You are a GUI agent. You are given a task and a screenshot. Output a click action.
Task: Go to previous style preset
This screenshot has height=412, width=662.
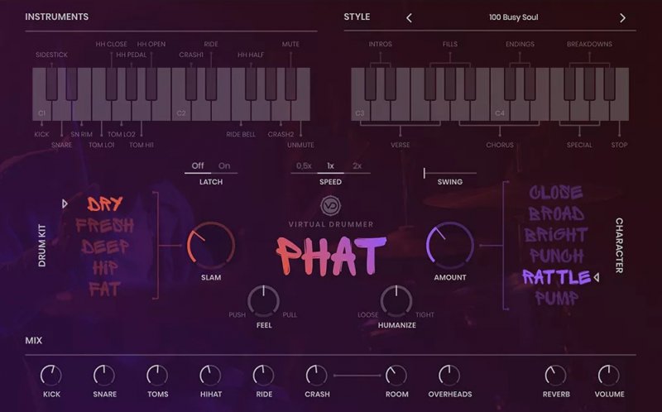pyautogui.click(x=409, y=17)
